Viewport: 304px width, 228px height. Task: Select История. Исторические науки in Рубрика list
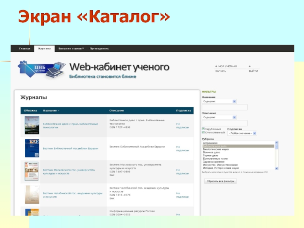[x=238, y=168]
